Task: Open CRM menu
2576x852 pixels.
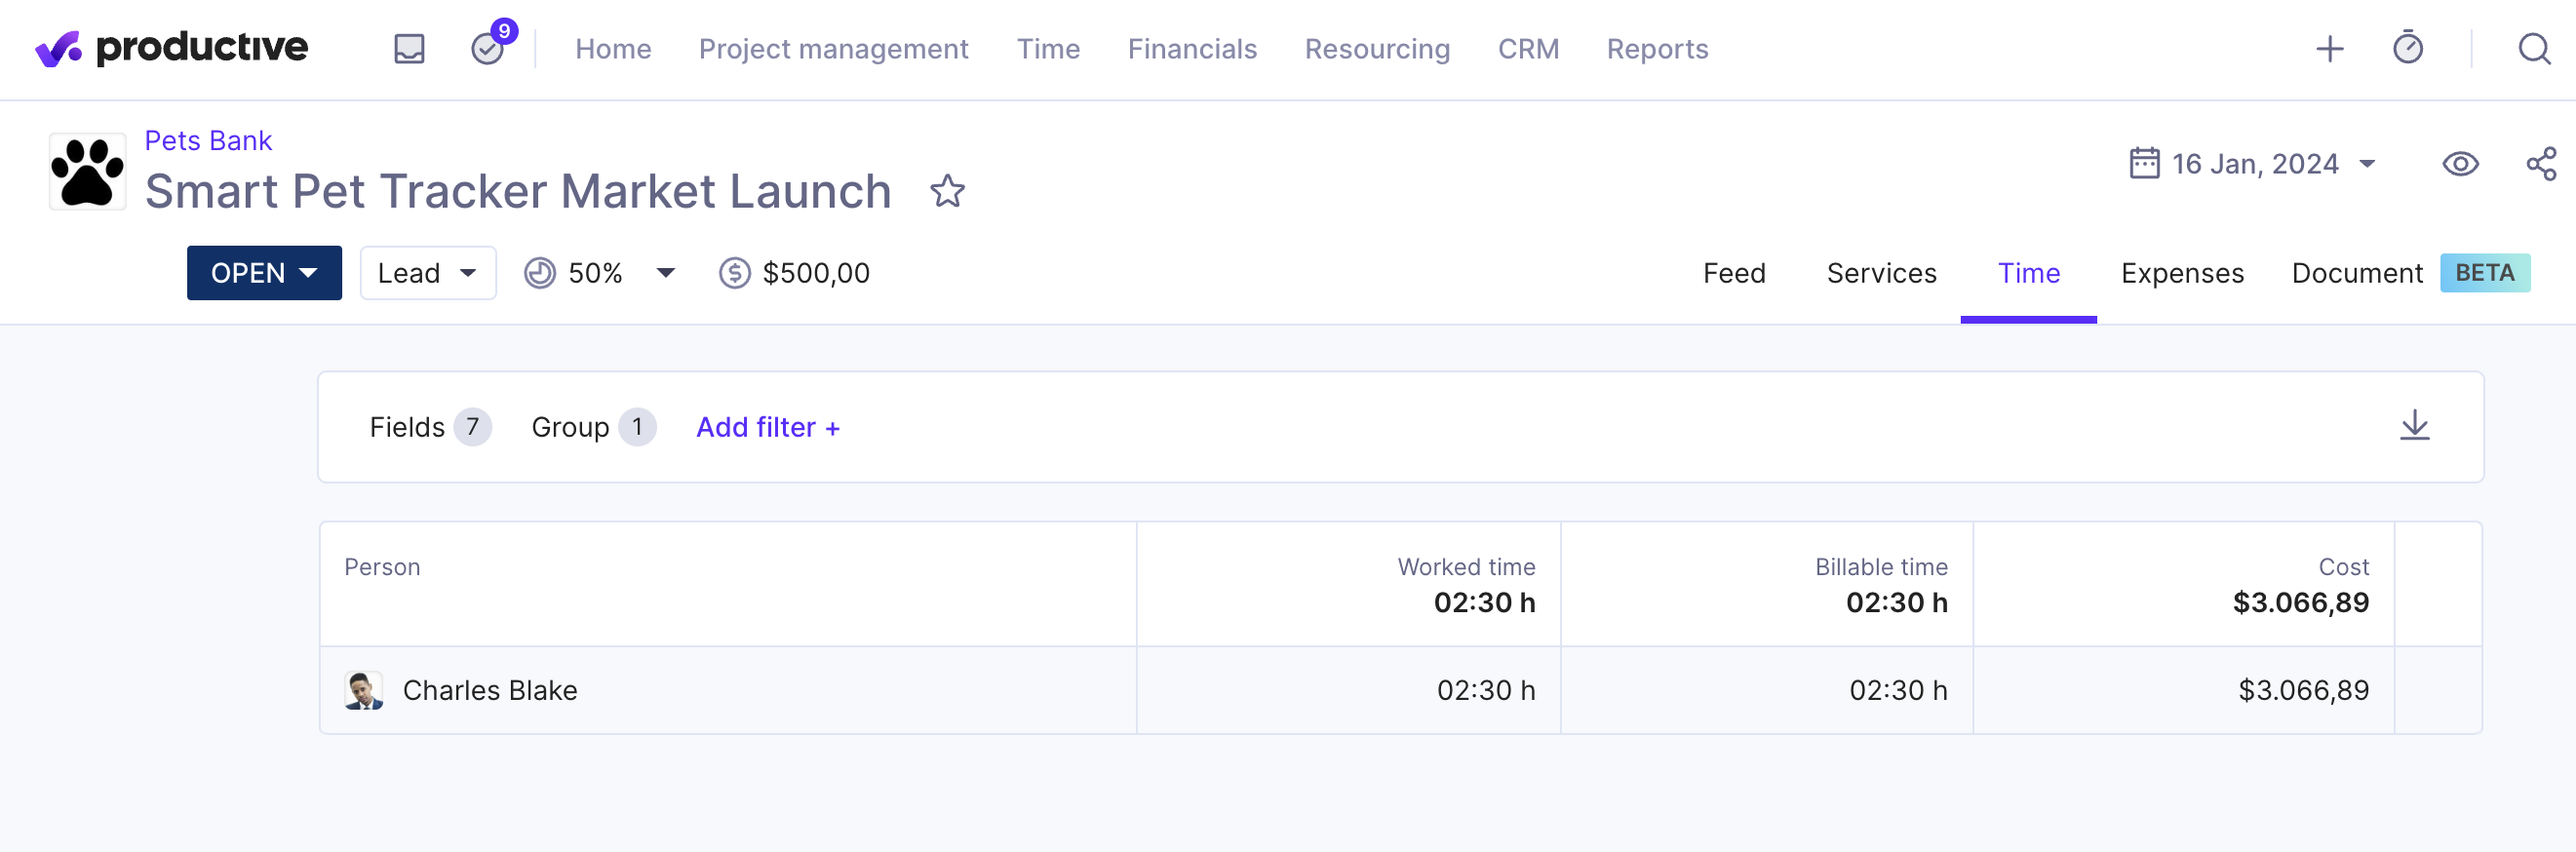Action: 1528,49
